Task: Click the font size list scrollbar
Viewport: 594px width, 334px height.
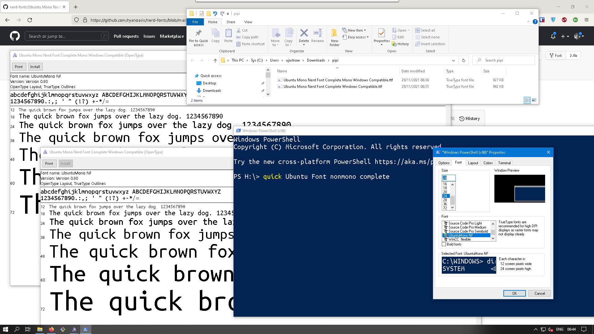Action: click(x=452, y=196)
